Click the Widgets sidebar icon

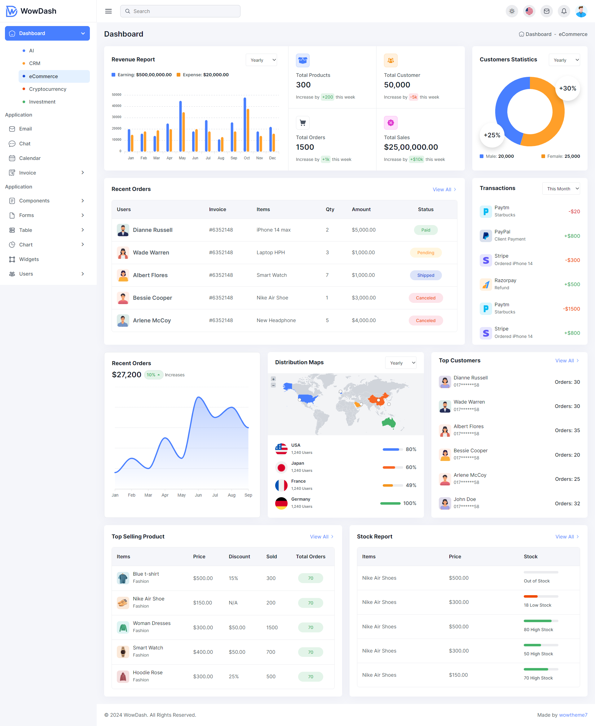(12, 259)
